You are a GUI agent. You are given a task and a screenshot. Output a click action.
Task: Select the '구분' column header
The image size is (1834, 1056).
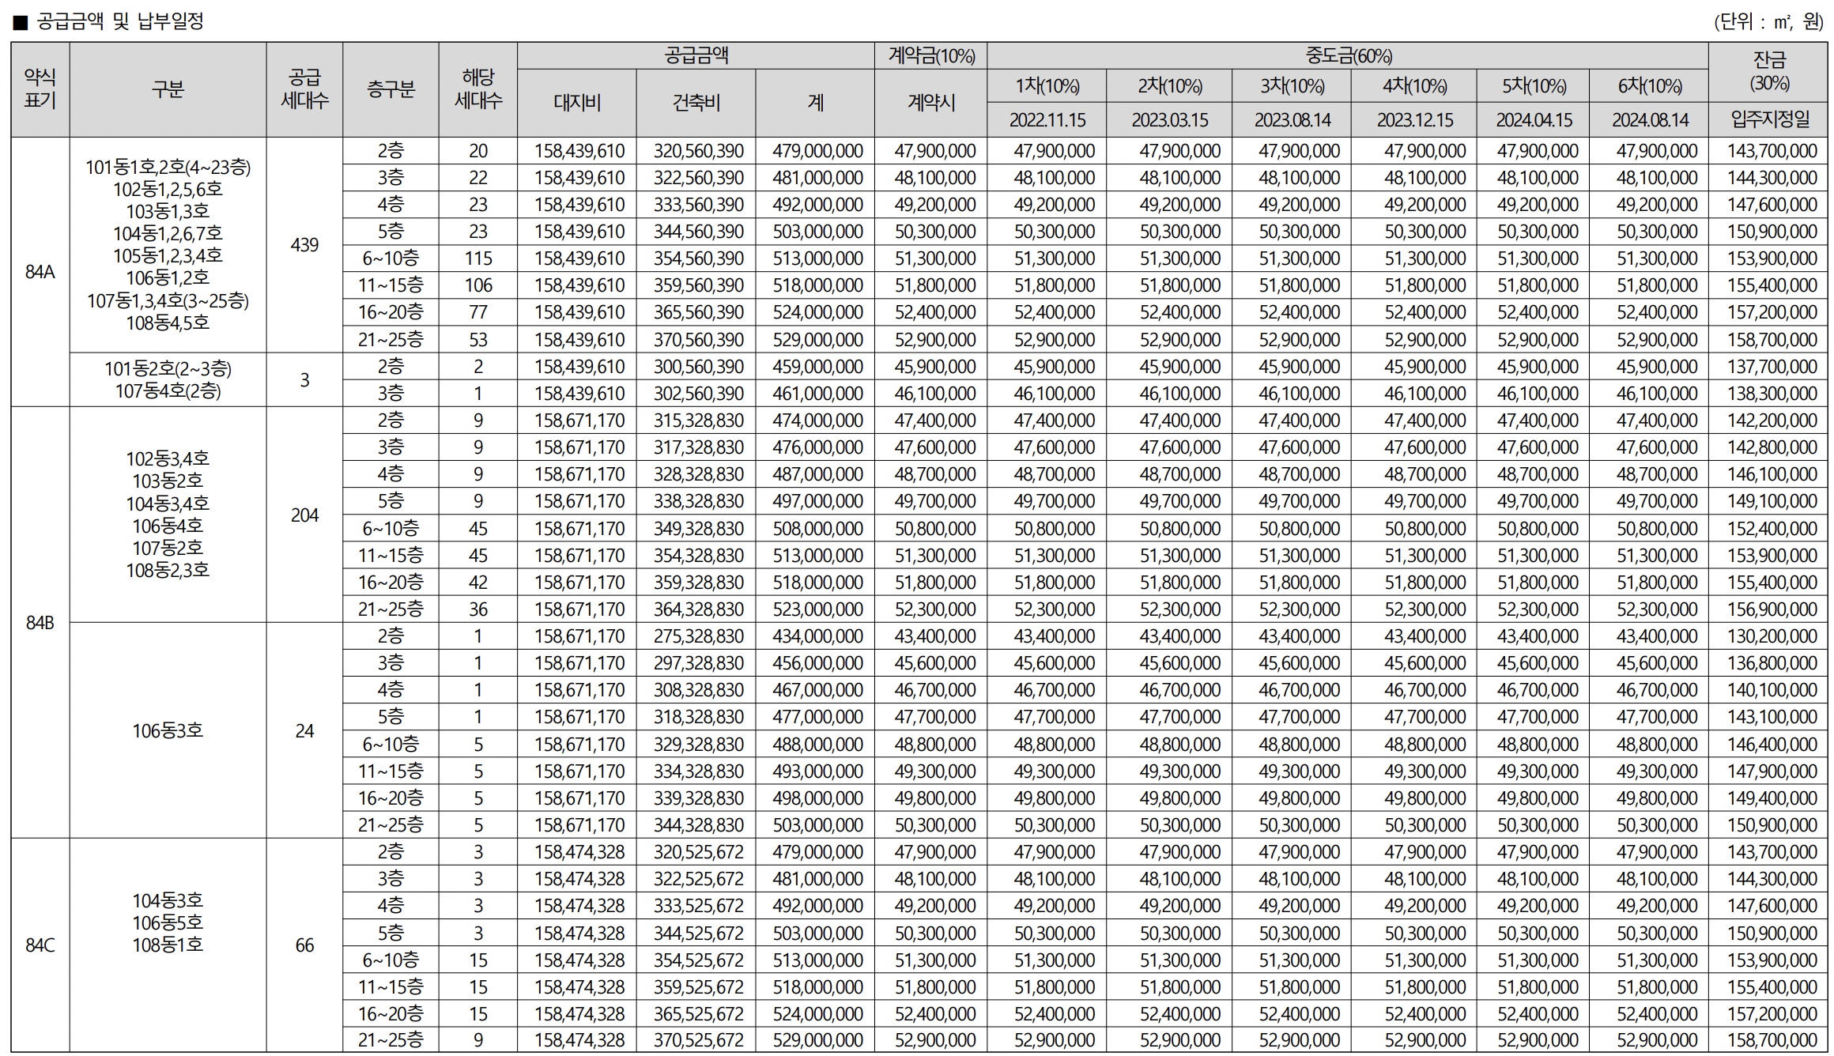[x=168, y=89]
